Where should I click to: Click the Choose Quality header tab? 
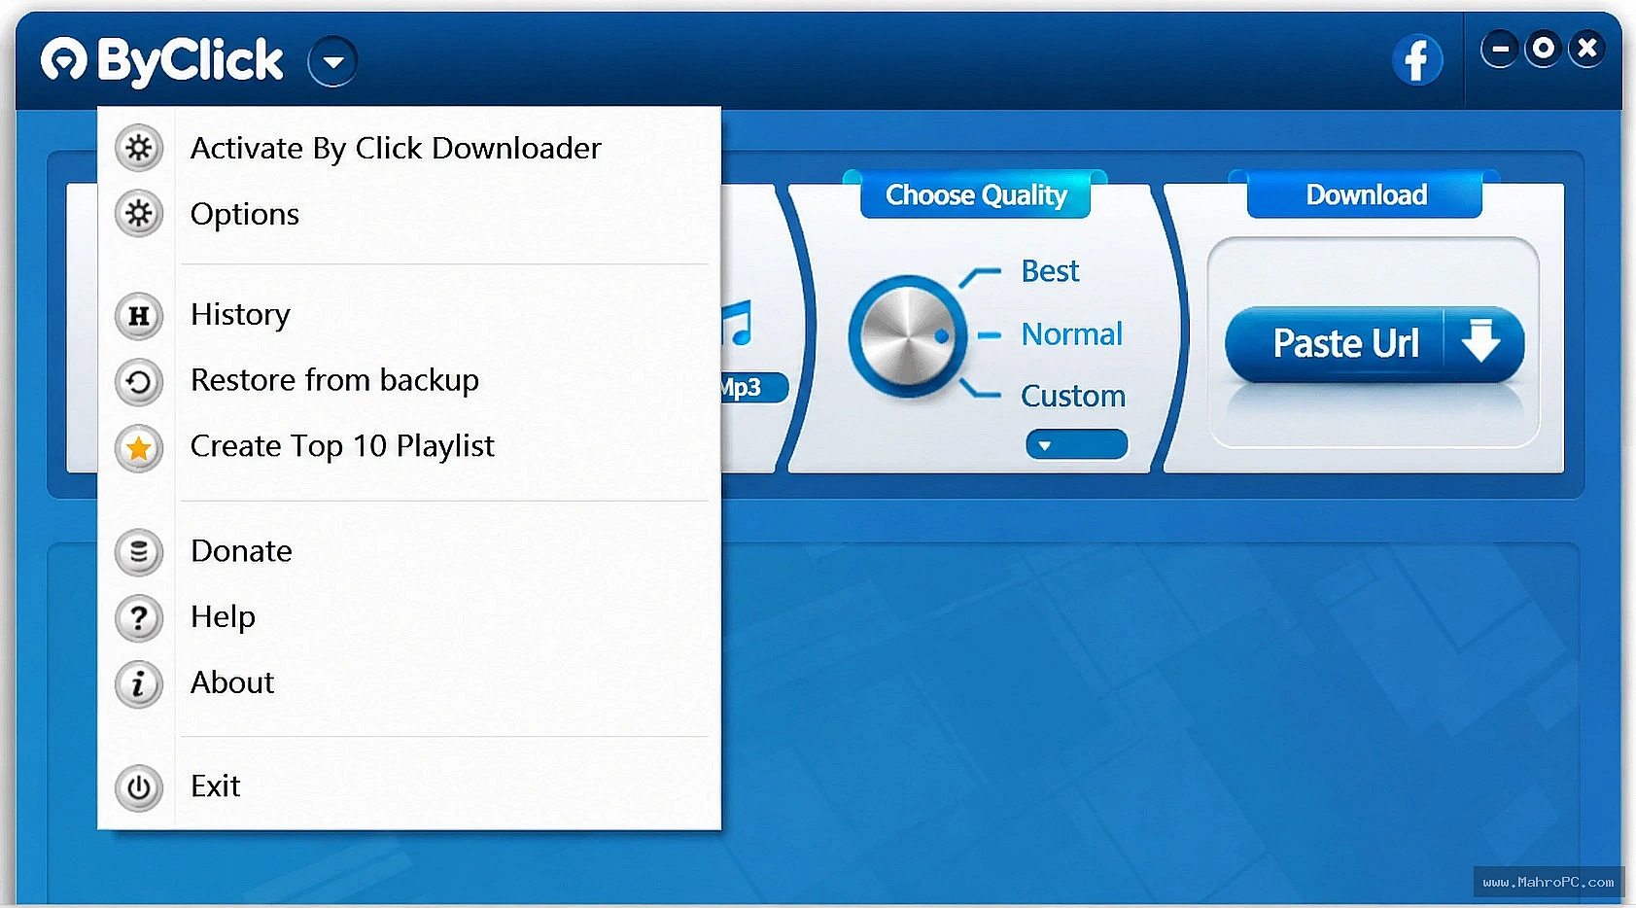[x=976, y=195]
